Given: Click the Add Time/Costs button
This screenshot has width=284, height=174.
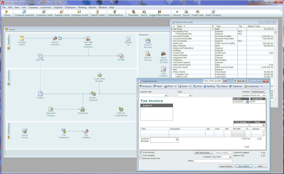Looking at the screenshot, I should pos(203,153).
